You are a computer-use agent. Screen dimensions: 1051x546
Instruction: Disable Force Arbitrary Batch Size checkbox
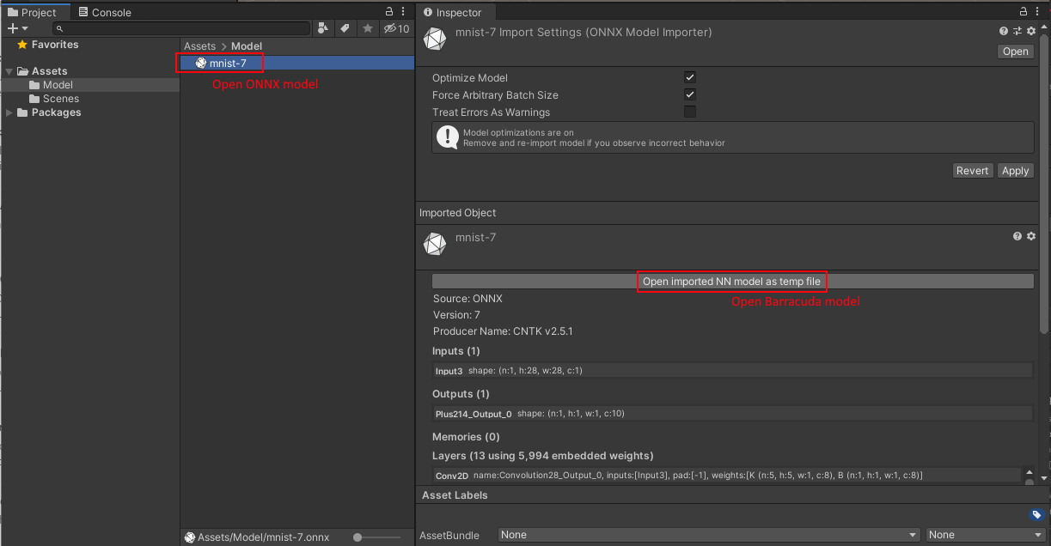tap(689, 95)
